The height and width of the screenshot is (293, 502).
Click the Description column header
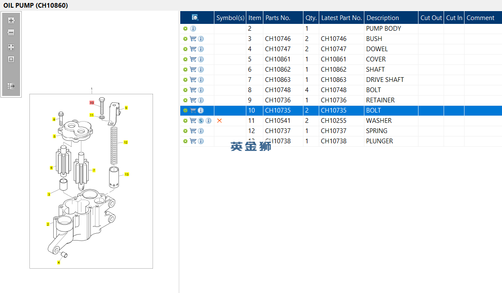(391, 17)
